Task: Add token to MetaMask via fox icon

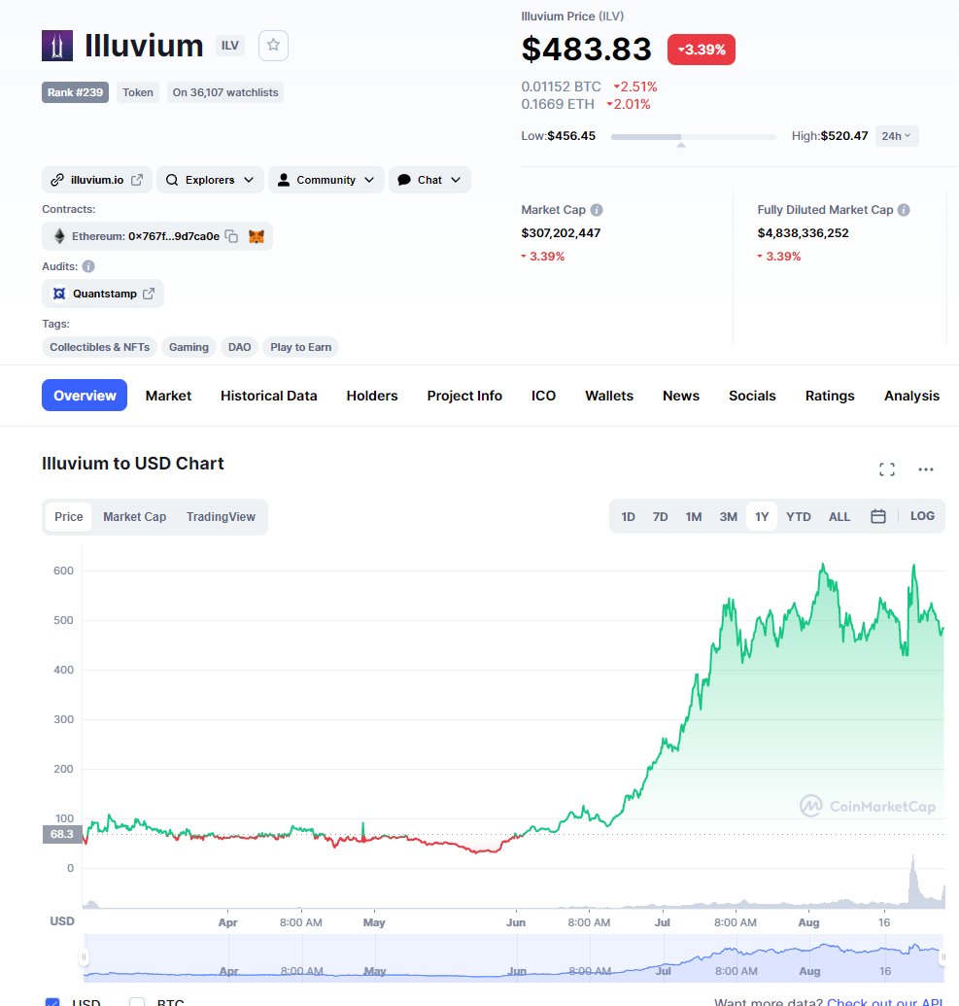Action: click(x=257, y=236)
